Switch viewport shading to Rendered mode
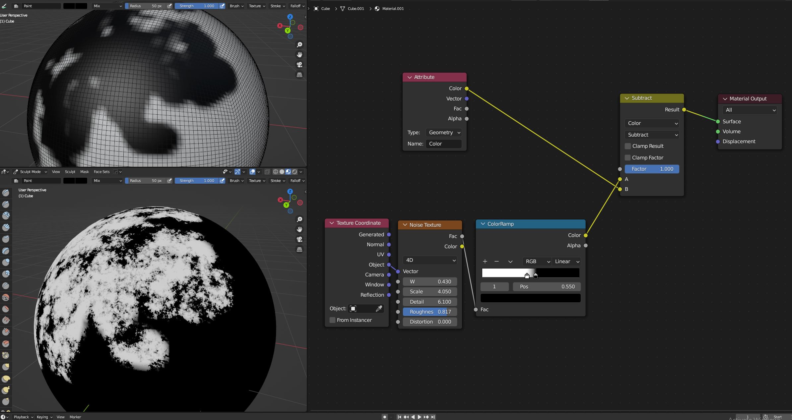Screen dimensions: 792x420 tap(294, 172)
